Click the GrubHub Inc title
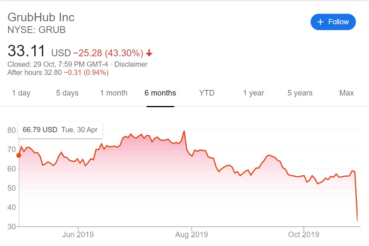The image size is (369, 246). tap(41, 17)
